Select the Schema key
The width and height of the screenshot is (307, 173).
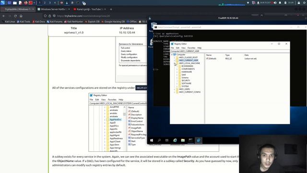pos(185,78)
